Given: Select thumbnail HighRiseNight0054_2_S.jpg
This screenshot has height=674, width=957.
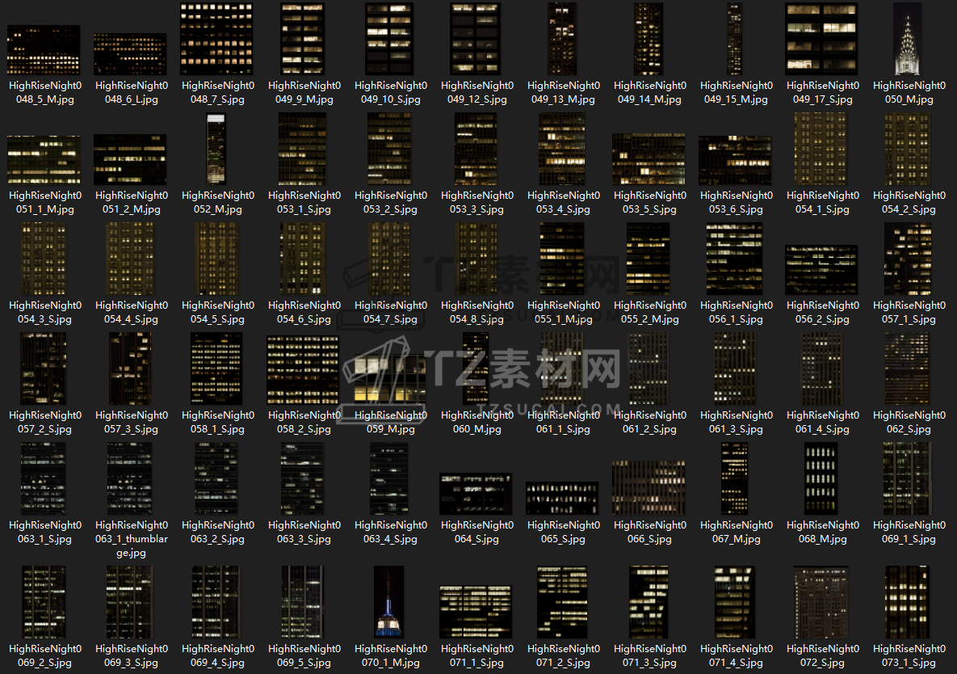Looking at the screenshot, I should pos(908,149).
